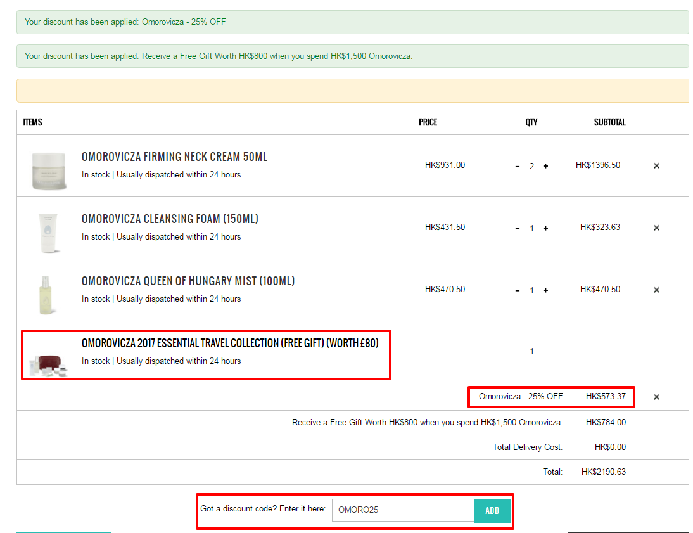693x533 pixels.
Task: Increase quantity of Cleansing Foam
Action: click(x=546, y=228)
